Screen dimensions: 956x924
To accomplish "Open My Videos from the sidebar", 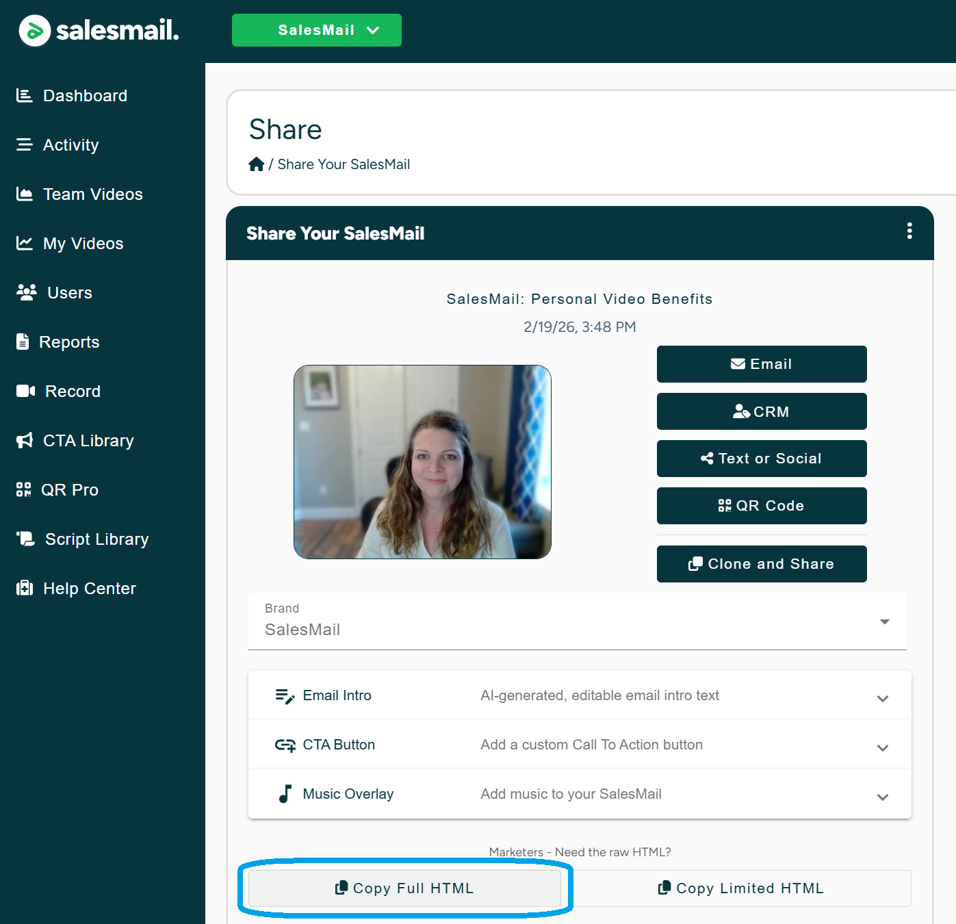I will [x=83, y=244].
